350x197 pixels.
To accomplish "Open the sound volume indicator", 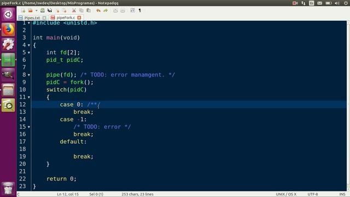I will tap(337, 3).
